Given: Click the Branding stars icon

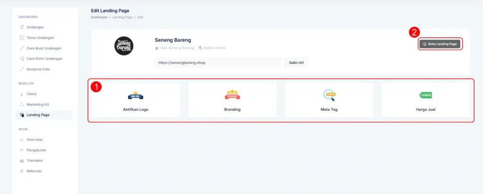Looking at the screenshot, I should point(232,95).
